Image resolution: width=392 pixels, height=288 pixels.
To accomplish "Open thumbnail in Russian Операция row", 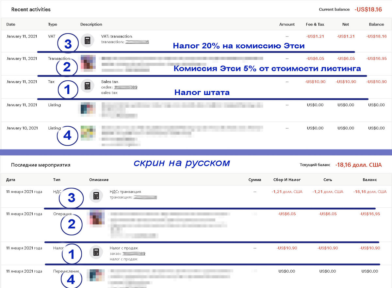I will [x=97, y=219].
